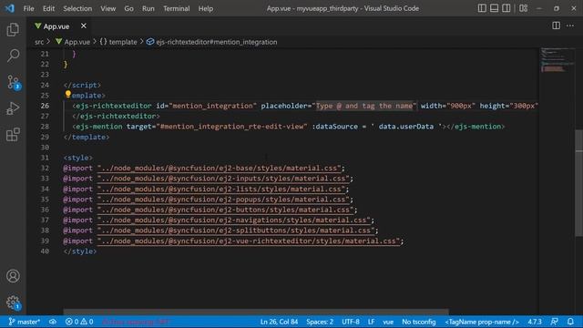Click TagName prop-name status item
Screen dimensions: 583x328
coord(482,322)
